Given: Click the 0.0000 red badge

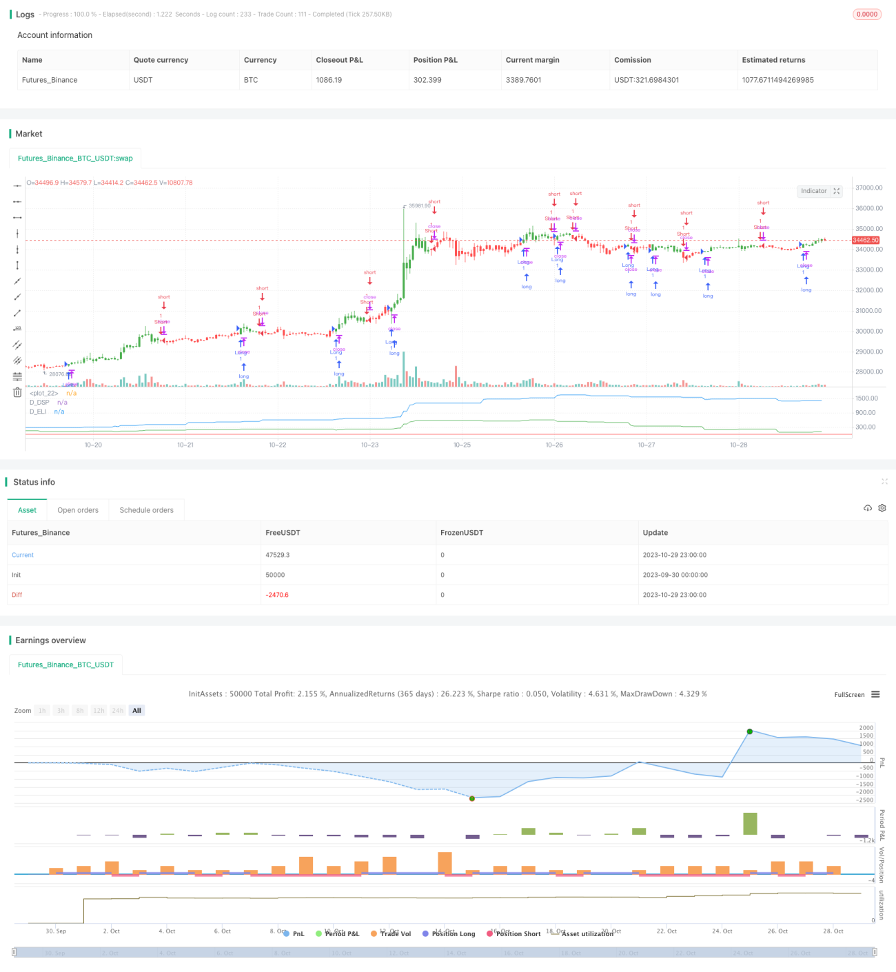Looking at the screenshot, I should [x=867, y=14].
